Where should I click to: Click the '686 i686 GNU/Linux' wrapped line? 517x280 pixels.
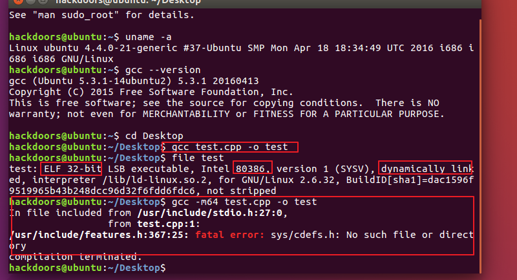click(61, 59)
